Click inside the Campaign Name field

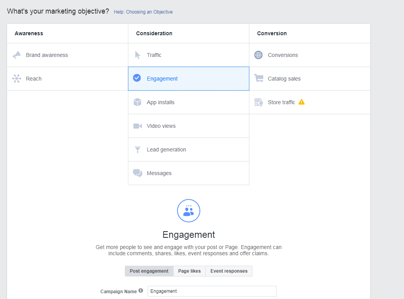pyautogui.click(x=212, y=291)
